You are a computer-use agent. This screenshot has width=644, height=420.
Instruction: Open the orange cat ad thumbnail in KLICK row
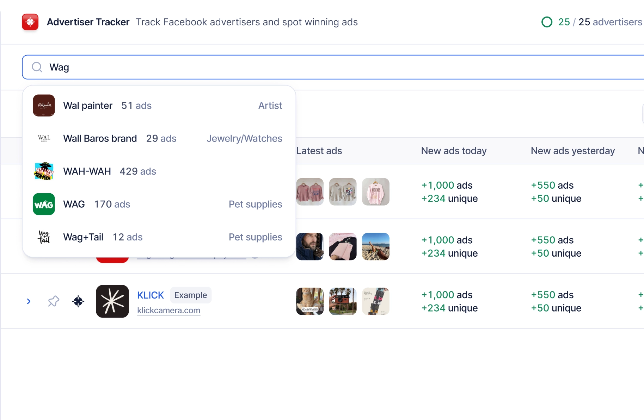tap(310, 301)
